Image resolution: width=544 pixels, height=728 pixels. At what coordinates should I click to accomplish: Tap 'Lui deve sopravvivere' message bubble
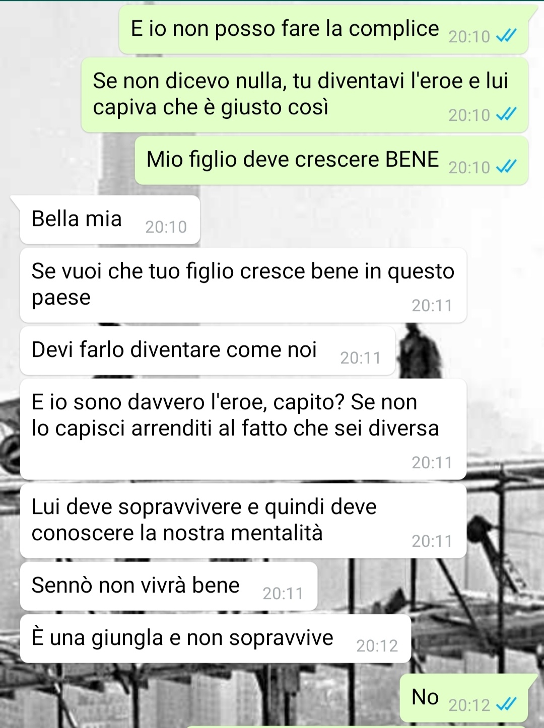point(243,521)
